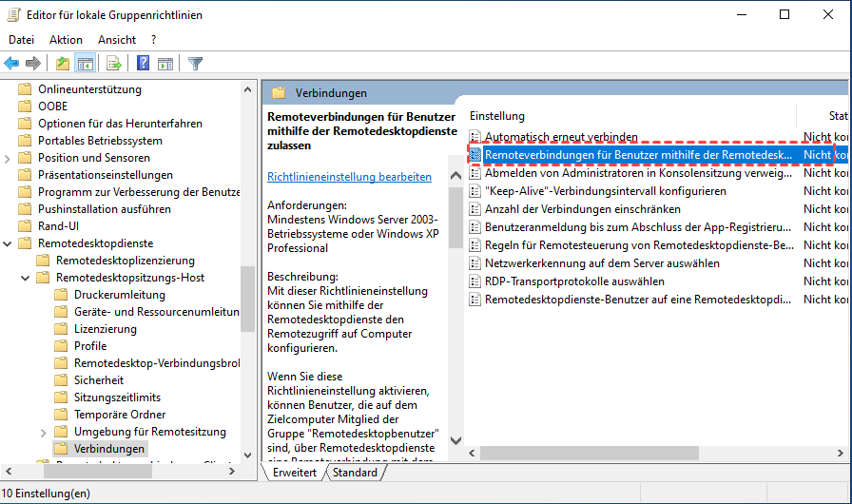
Task: Expand the Position und Sensoren node
Action: pyautogui.click(x=10, y=158)
